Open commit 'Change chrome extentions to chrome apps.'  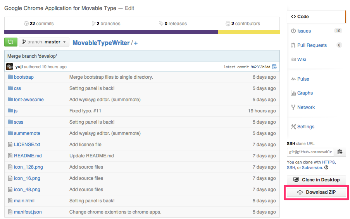pyautogui.click(x=115, y=212)
